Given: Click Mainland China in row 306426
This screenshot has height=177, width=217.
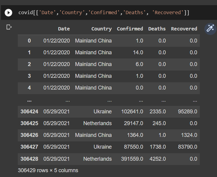Looking at the screenshot, I should tap(93, 135).
